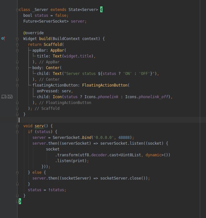Click the '// FloatingActionButton' closing comment
The width and height of the screenshot is (206, 218).
65,103
